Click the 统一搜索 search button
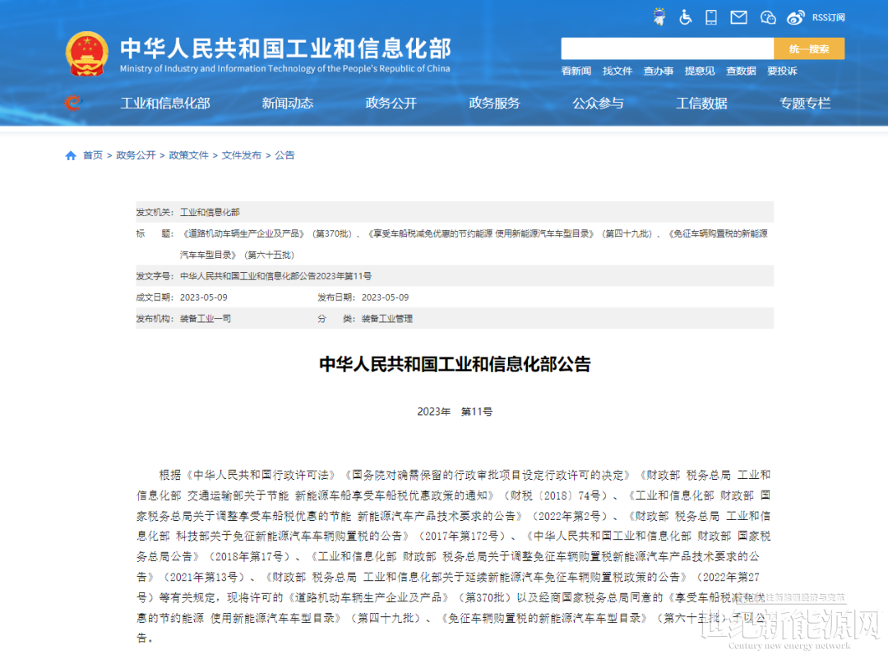 coord(809,48)
